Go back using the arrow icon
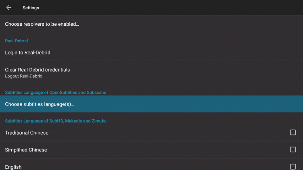Viewport: 303px width, 170px height. [9, 8]
